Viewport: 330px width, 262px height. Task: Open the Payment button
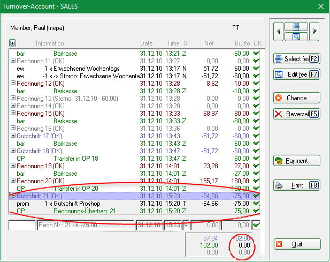(x=297, y=161)
